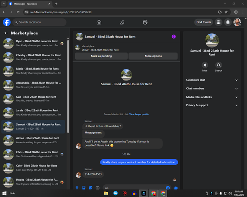Open the Home feed icon

[99, 22]
